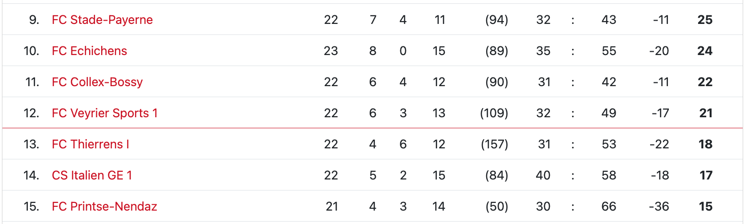747x224 pixels.
Task: Click FC Thierrens I's 18 points total
Action: [705, 145]
